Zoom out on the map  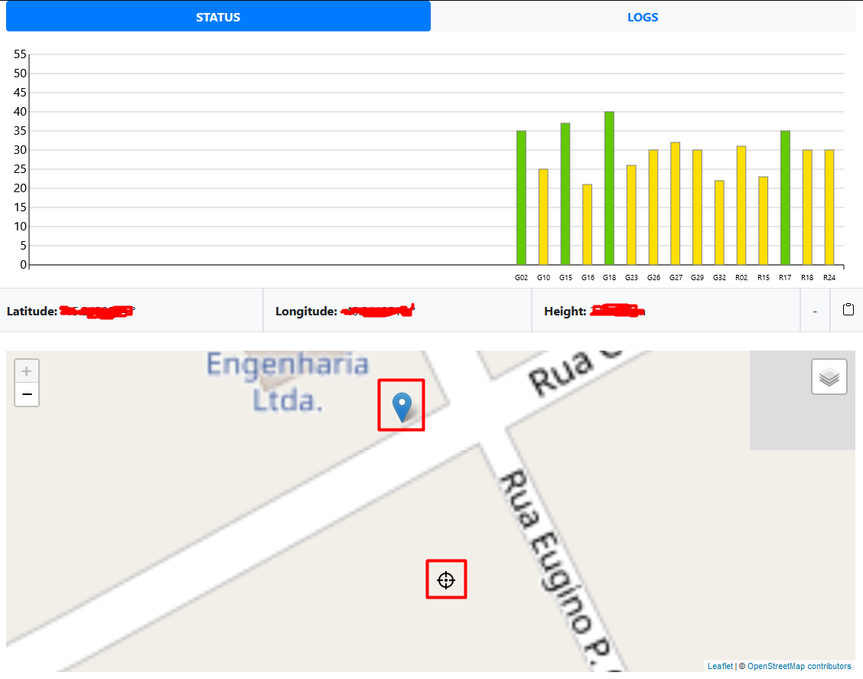[27, 394]
